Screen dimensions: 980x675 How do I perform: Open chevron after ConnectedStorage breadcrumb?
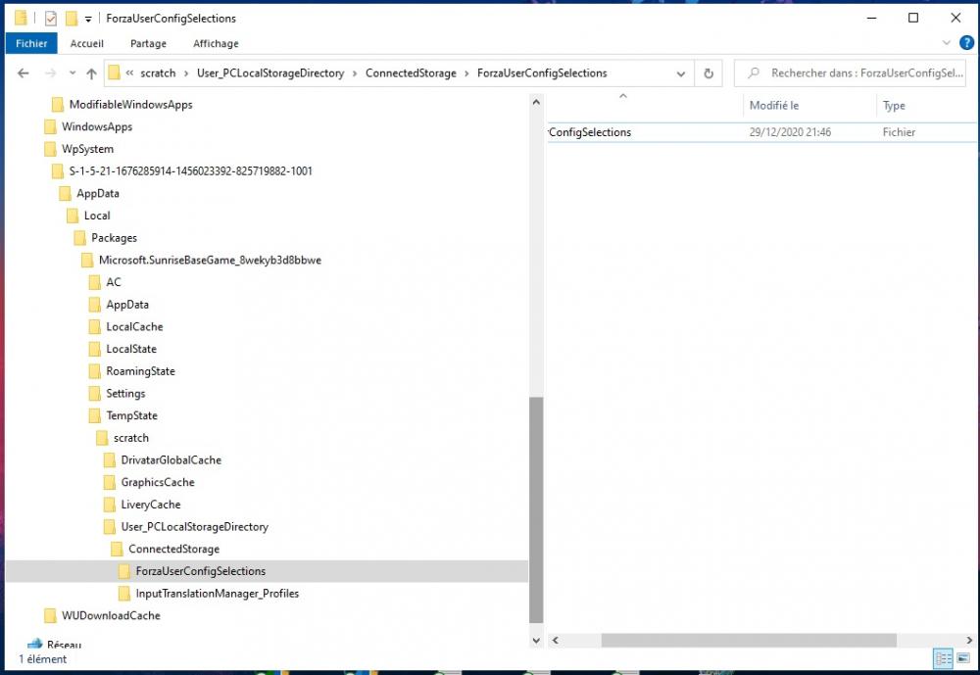click(466, 73)
